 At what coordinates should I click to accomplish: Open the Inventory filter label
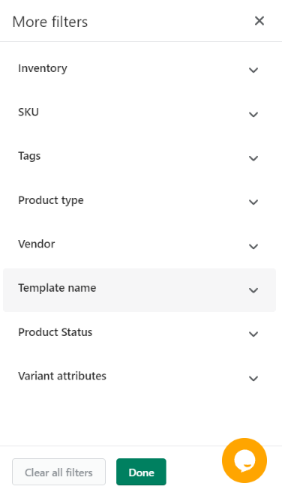click(x=43, y=68)
